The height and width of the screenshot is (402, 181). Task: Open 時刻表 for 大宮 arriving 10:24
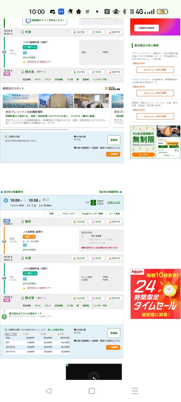pyautogui.click(x=96, y=32)
